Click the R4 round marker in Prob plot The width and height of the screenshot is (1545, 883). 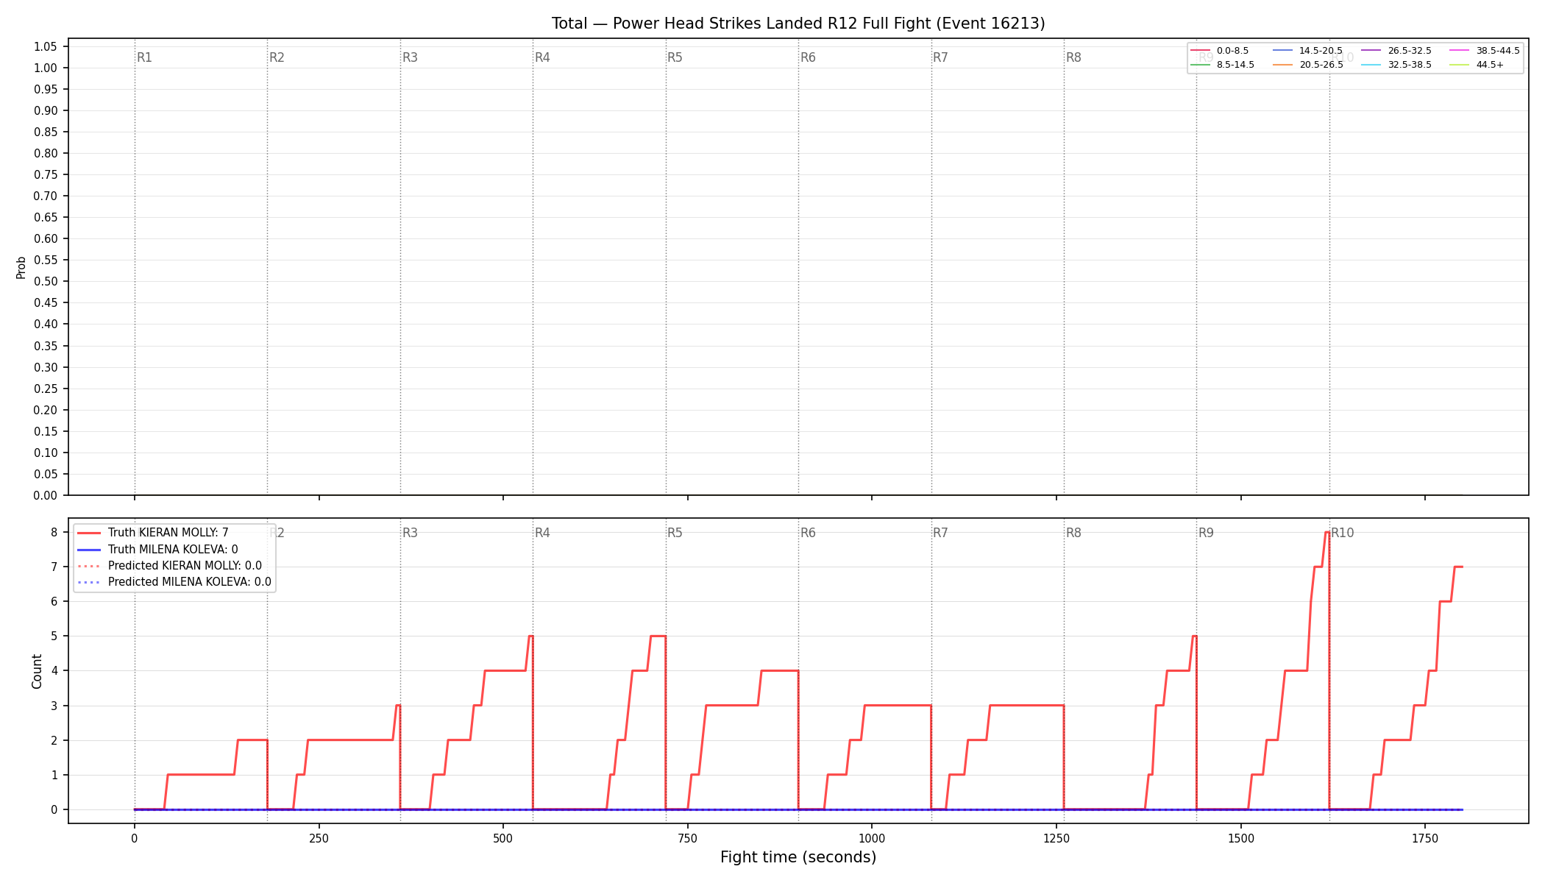pyautogui.click(x=542, y=57)
